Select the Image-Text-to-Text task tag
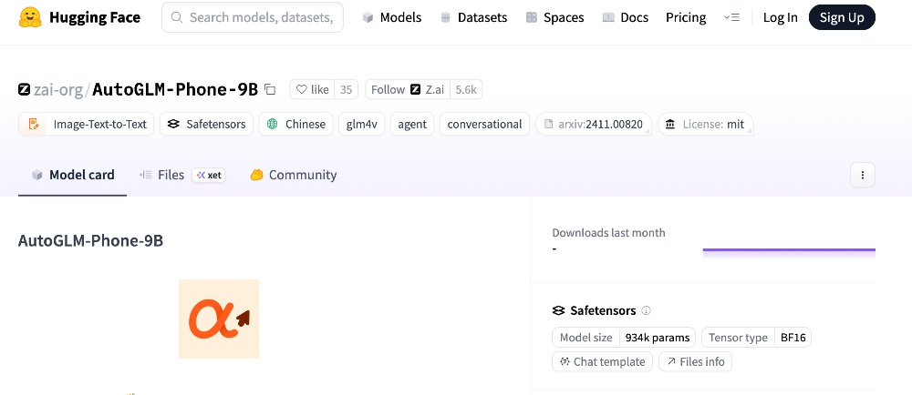Image resolution: width=912 pixels, height=395 pixels. point(87,124)
